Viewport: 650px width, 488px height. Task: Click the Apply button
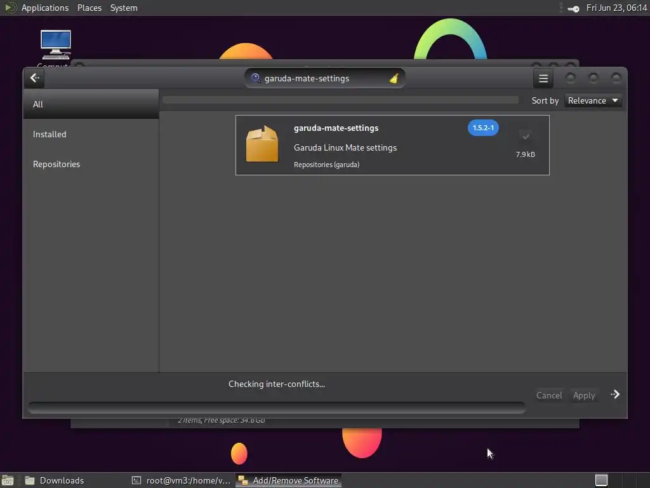(x=584, y=395)
